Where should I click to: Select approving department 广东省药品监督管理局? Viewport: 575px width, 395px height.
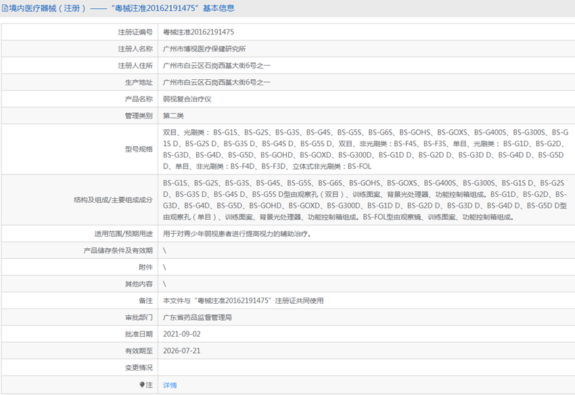tap(198, 318)
